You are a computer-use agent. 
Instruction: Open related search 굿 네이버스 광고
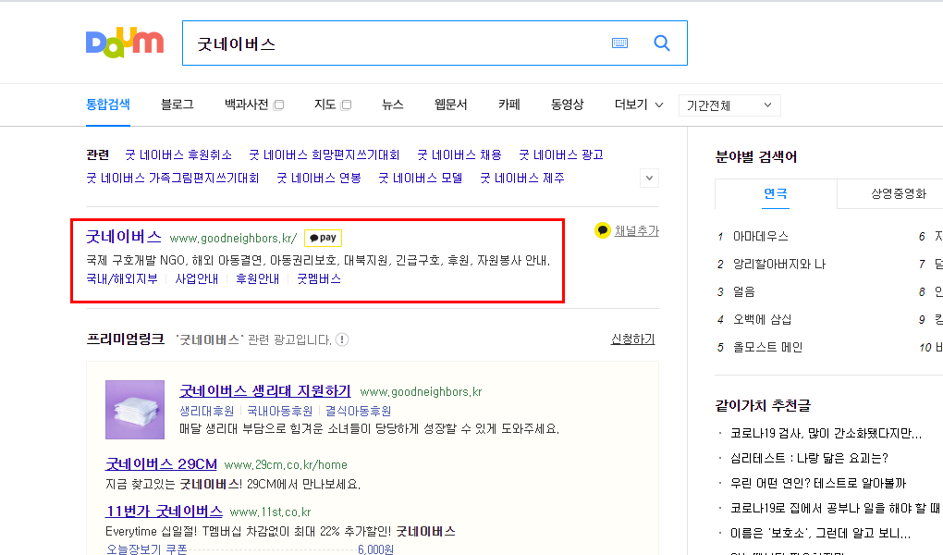click(x=561, y=155)
